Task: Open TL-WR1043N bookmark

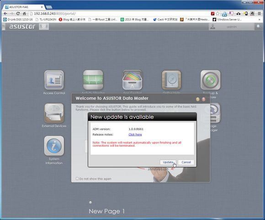Action: [46, 20]
